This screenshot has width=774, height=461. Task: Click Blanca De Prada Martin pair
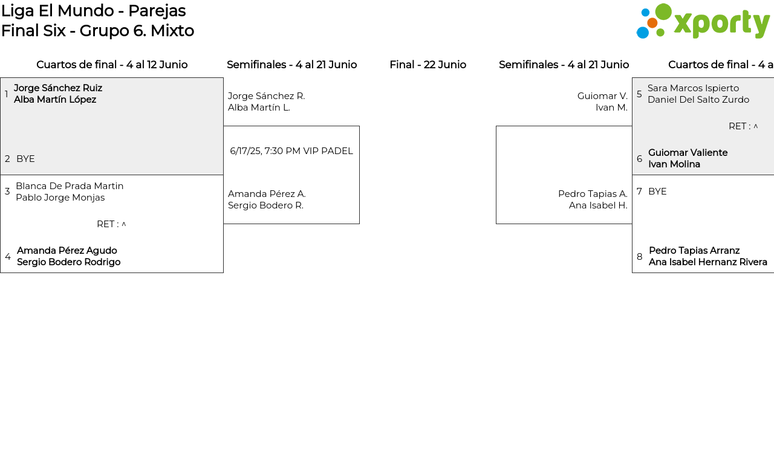(x=70, y=192)
